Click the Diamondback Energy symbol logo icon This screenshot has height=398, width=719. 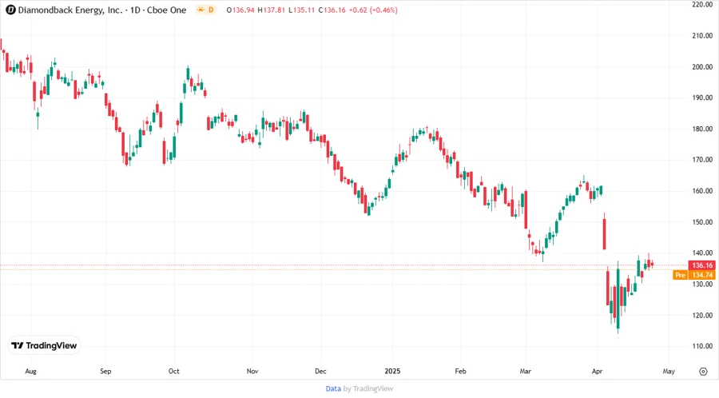coord(10,10)
